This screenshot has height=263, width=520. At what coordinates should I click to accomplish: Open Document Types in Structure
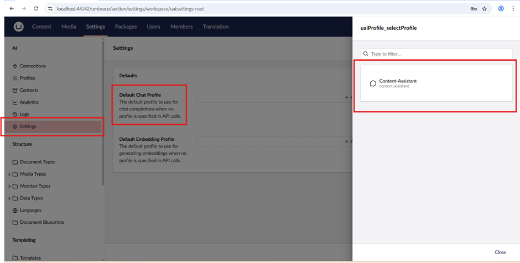click(37, 162)
